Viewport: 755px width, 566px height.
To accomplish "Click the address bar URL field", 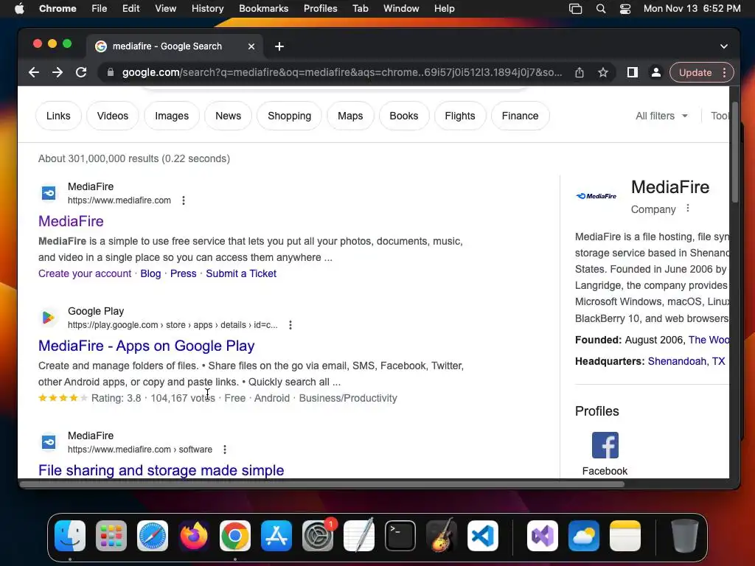I will coord(342,73).
